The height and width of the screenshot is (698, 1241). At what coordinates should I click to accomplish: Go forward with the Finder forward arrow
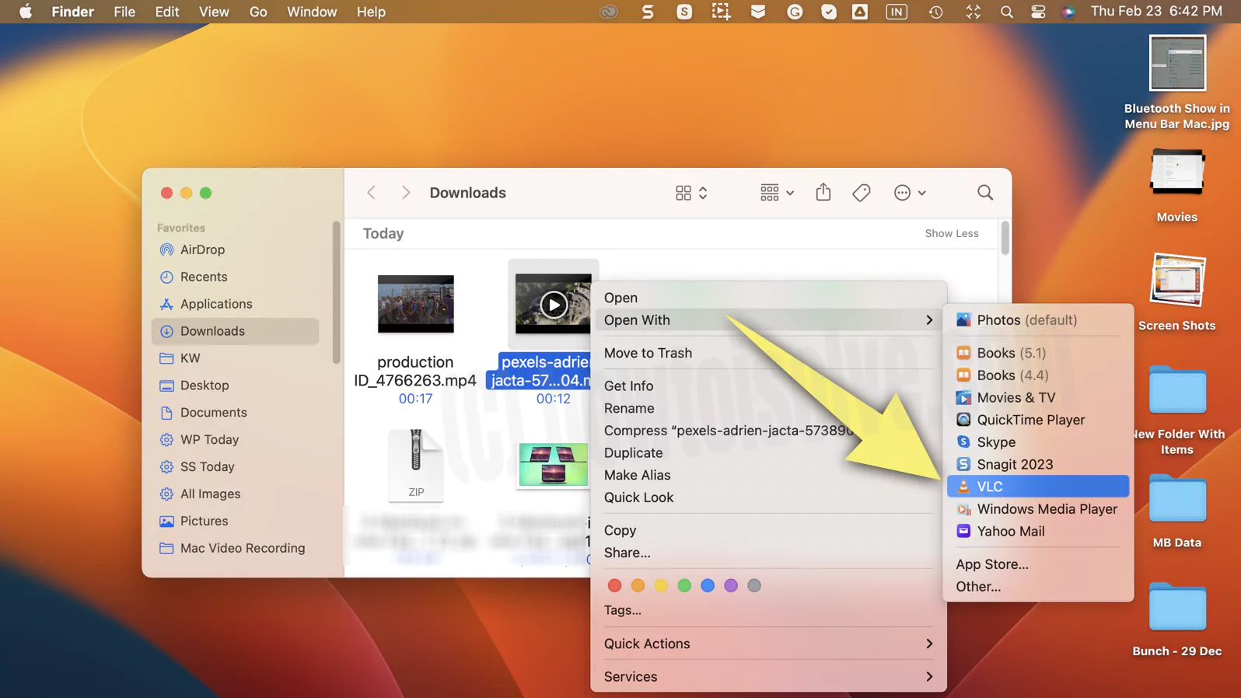405,193
